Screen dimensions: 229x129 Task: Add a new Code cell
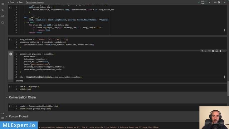[11, 3]
